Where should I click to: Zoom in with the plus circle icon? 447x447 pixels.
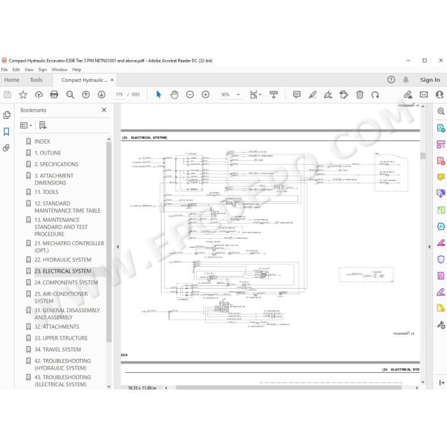tap(206, 95)
